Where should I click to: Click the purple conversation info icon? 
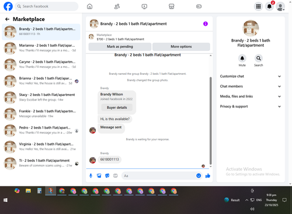pos(206,24)
